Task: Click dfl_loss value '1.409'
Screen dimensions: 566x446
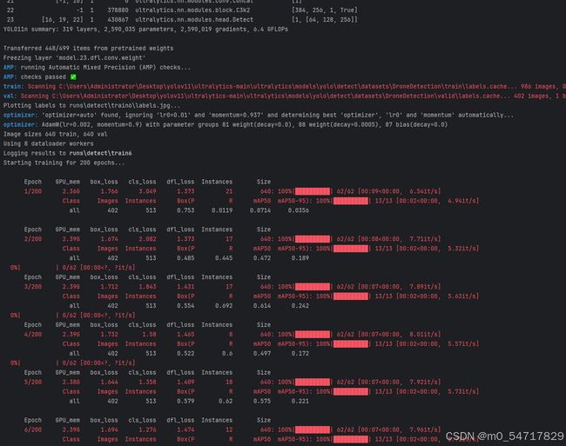Action: (185, 382)
